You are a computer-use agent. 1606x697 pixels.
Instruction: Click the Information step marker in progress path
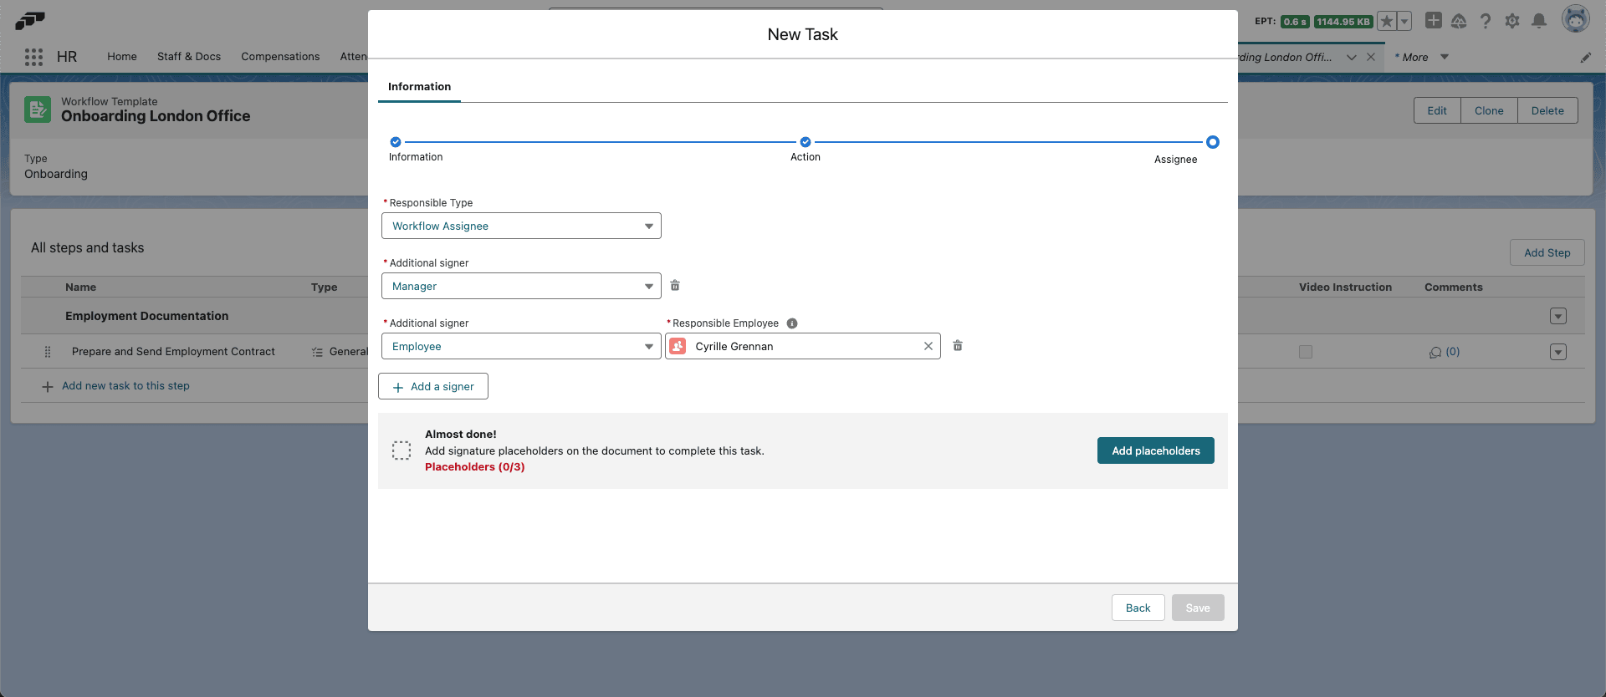(396, 142)
